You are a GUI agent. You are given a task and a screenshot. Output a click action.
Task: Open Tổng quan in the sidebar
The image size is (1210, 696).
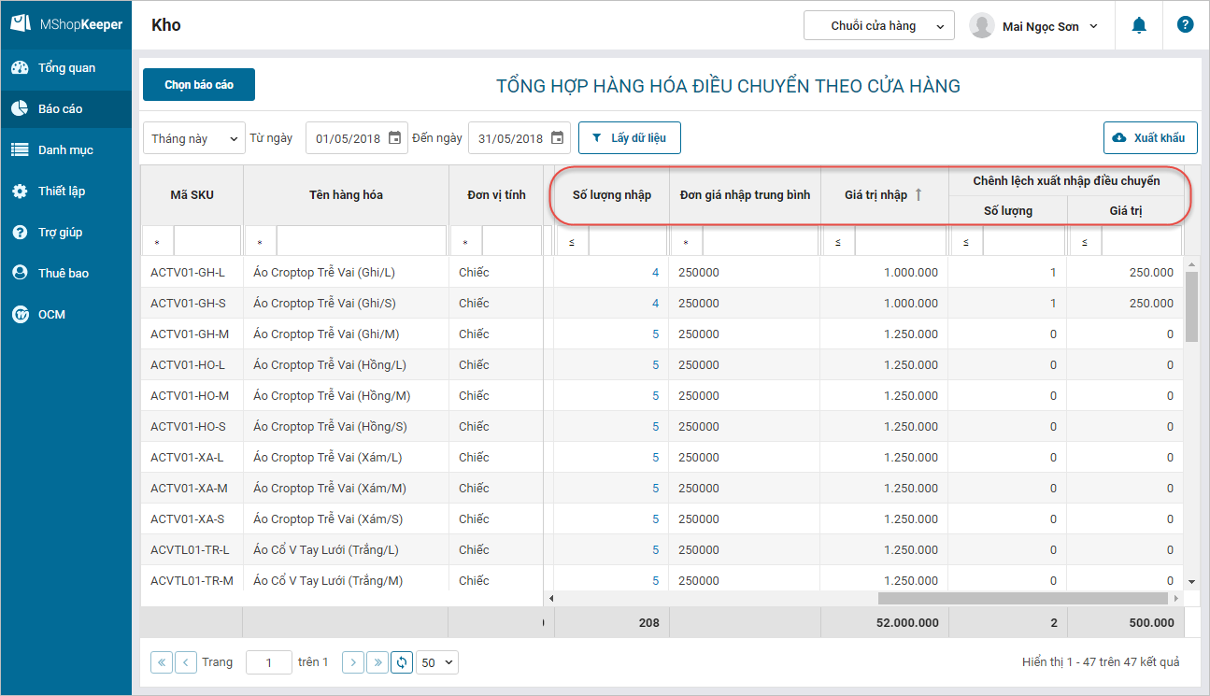(66, 68)
